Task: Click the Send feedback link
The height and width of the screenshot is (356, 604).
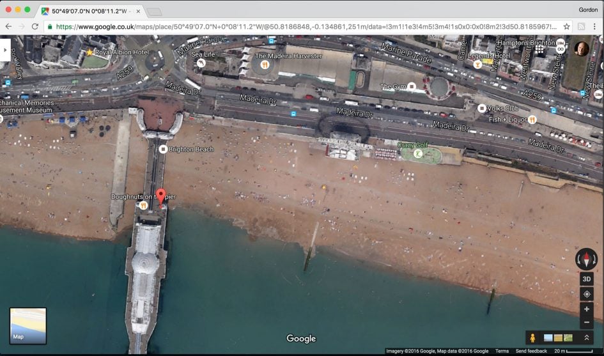Action: (x=531, y=351)
